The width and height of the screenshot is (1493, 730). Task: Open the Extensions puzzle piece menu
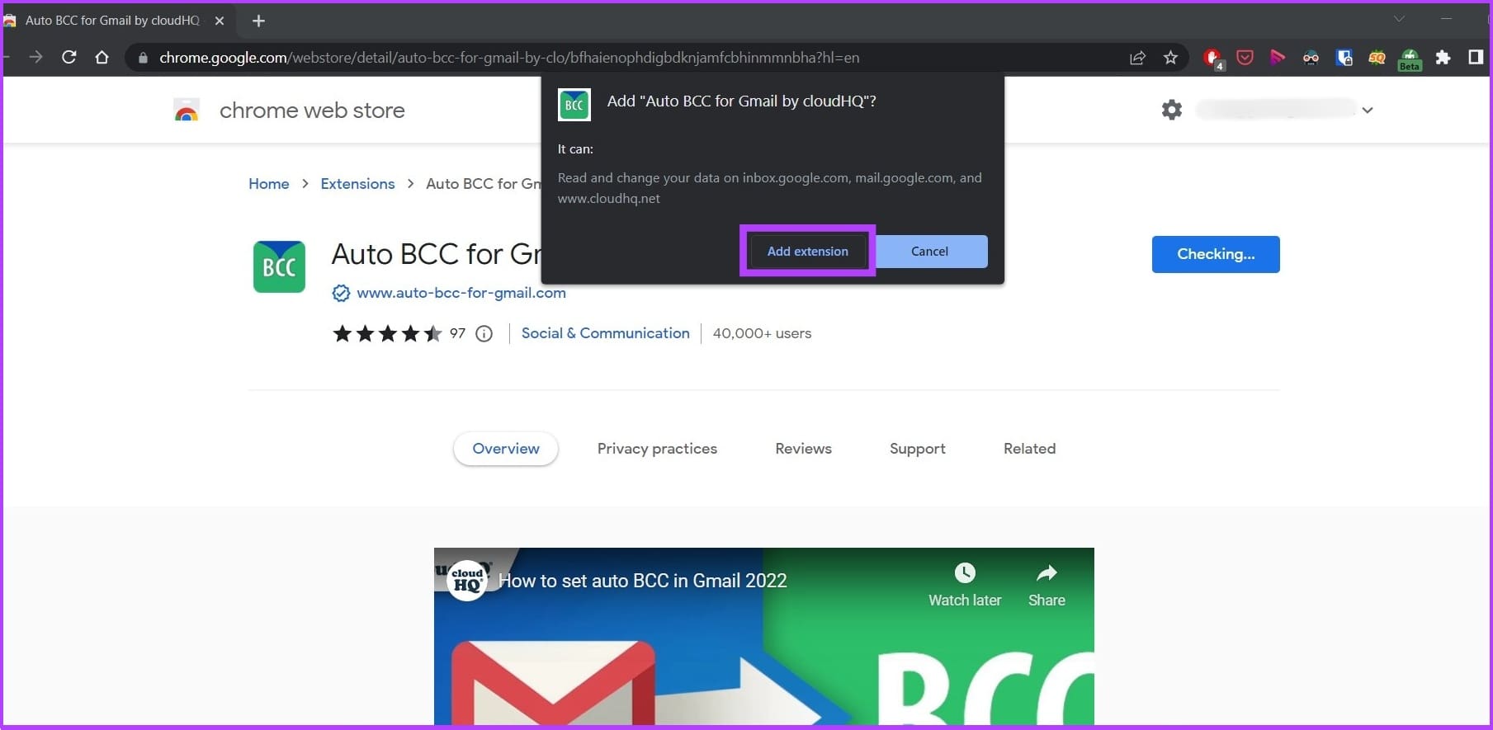[1443, 57]
